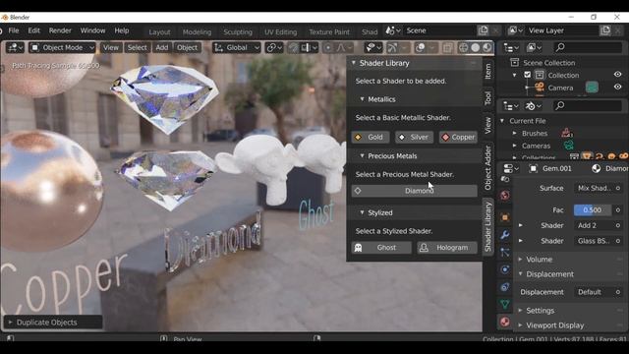The image size is (629, 354).
Task: Click the outliner search field
Action: 588,48
